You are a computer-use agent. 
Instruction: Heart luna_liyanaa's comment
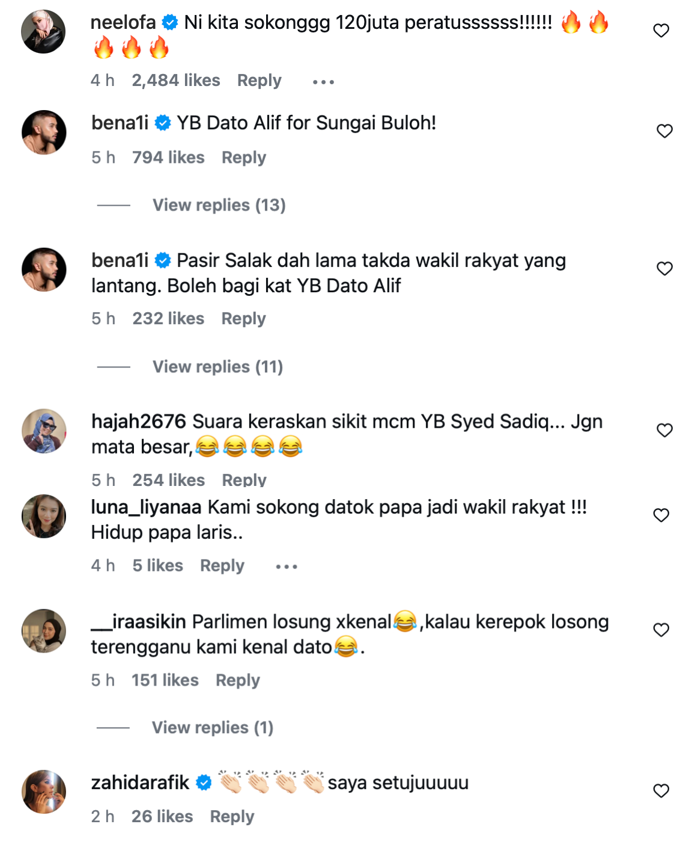pos(661,515)
